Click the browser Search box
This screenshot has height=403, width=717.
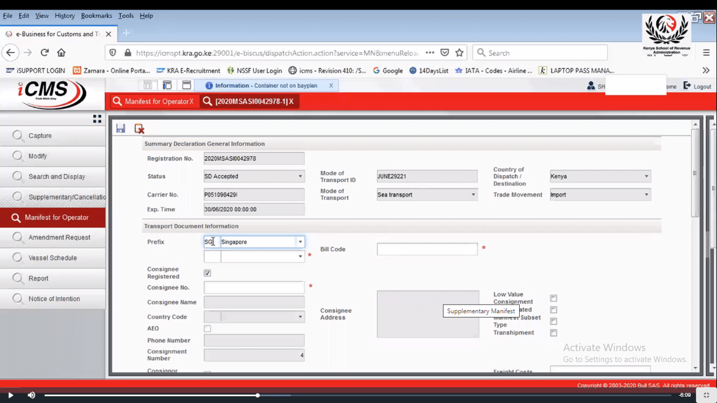click(x=540, y=53)
